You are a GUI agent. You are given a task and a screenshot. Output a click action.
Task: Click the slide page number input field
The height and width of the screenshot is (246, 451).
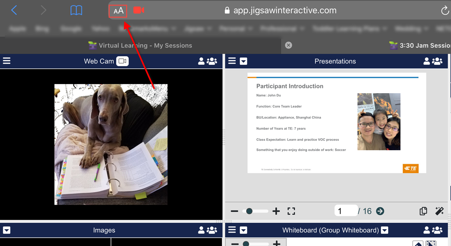pos(345,211)
